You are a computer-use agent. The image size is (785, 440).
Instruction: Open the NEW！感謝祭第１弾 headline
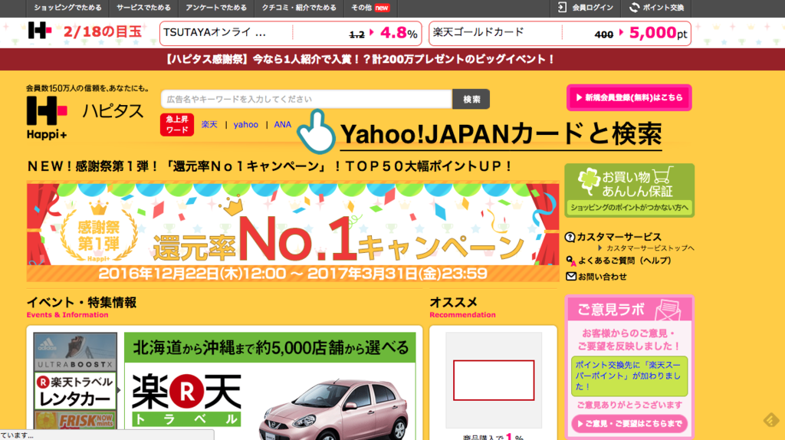(x=271, y=166)
